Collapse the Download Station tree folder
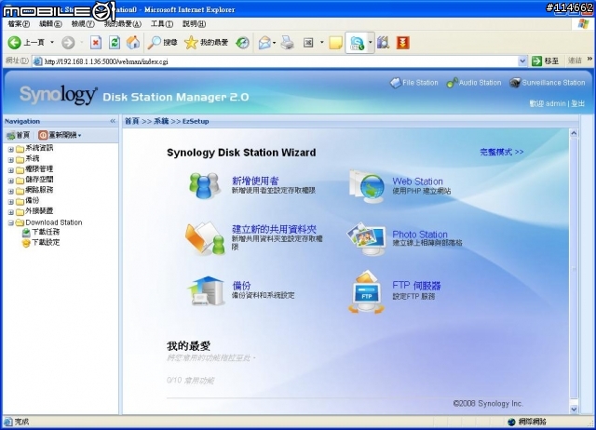 [10, 222]
